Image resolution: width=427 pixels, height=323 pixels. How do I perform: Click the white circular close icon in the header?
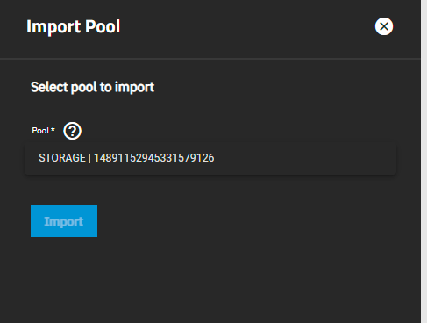click(384, 26)
